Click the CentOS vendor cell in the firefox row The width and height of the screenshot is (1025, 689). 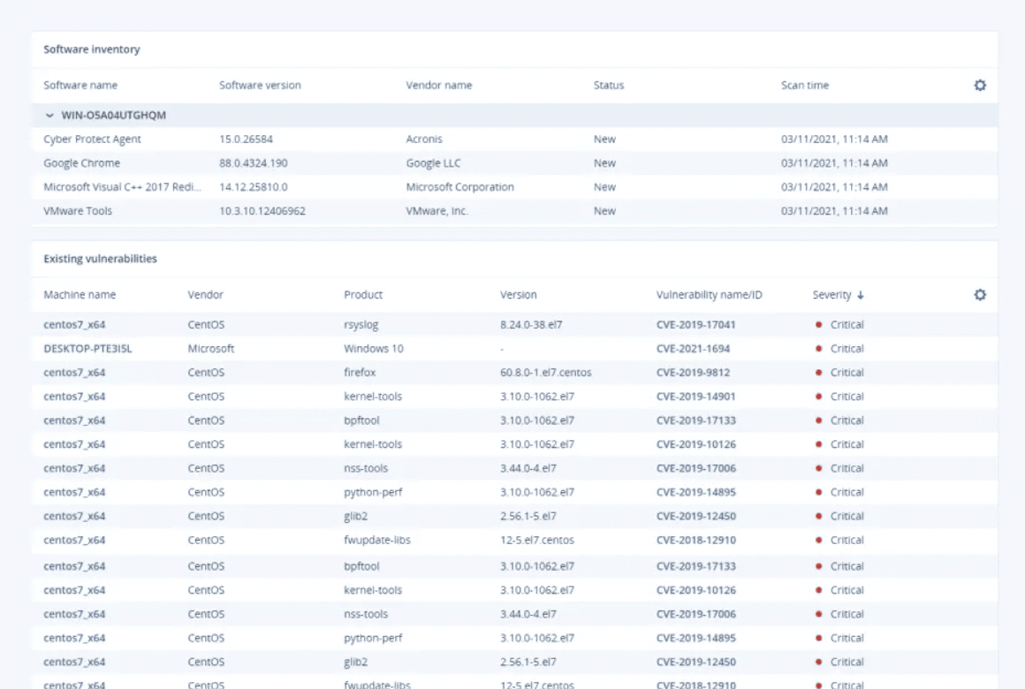206,373
